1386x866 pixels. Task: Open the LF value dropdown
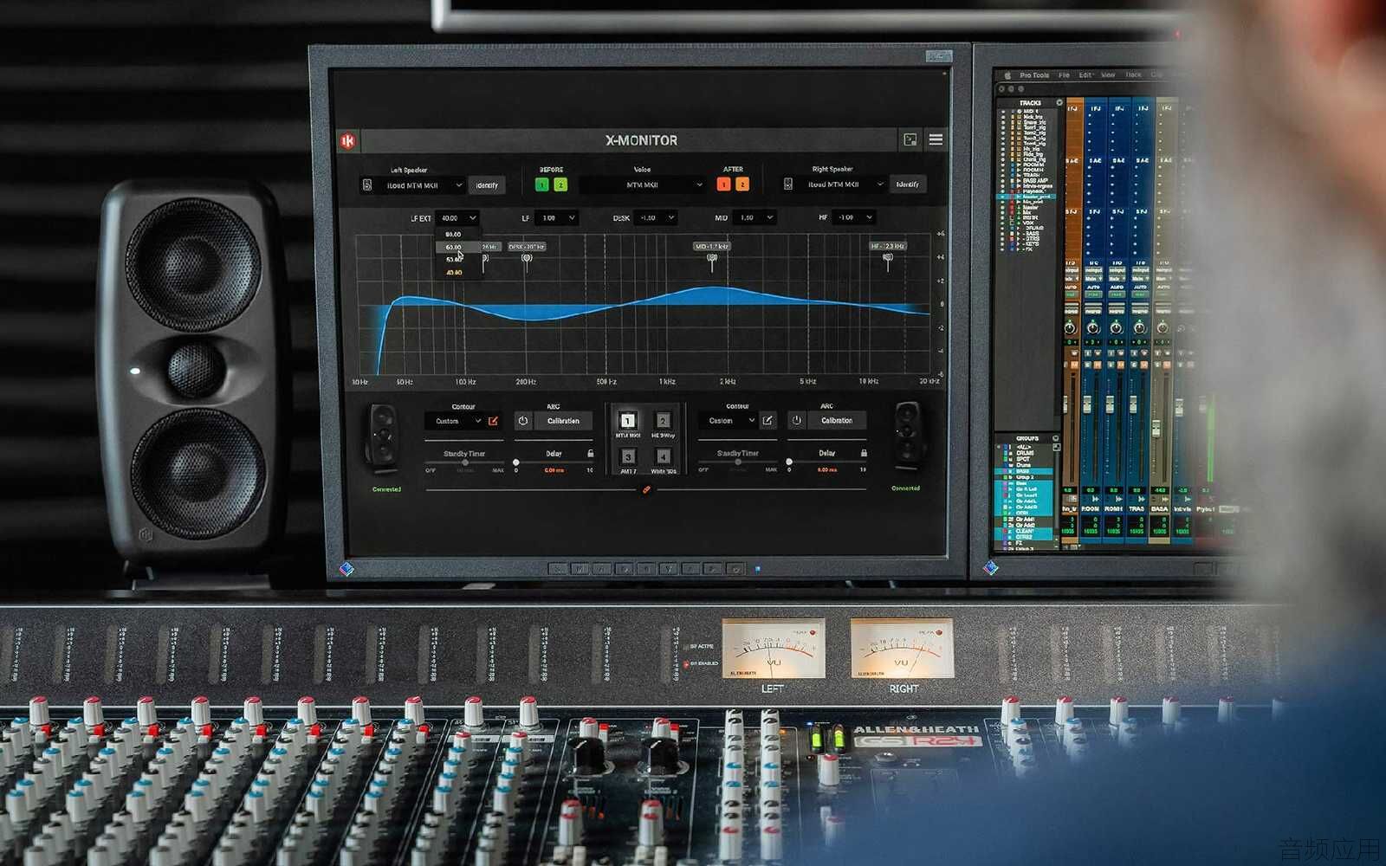click(x=555, y=218)
